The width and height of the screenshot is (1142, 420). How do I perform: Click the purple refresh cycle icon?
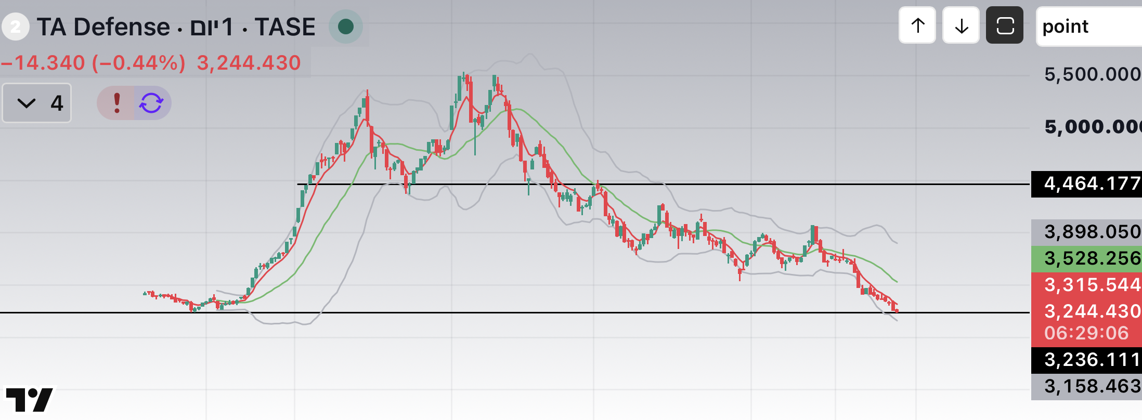pos(152,103)
